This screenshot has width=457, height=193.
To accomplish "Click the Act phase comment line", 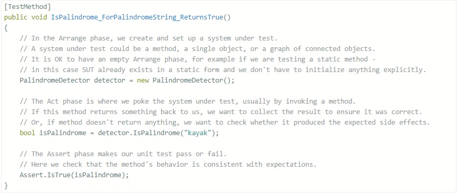I will [x=188, y=101].
